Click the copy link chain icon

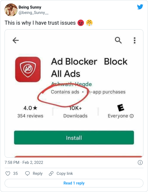tap(51, 173)
